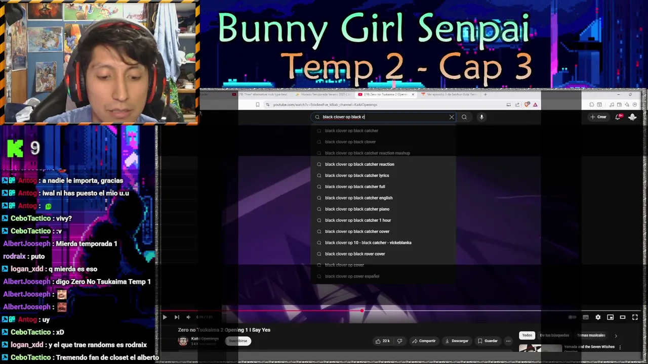Image resolution: width=648 pixels, height=364 pixels.
Task: Enter fullscreen mode
Action: (x=635, y=317)
